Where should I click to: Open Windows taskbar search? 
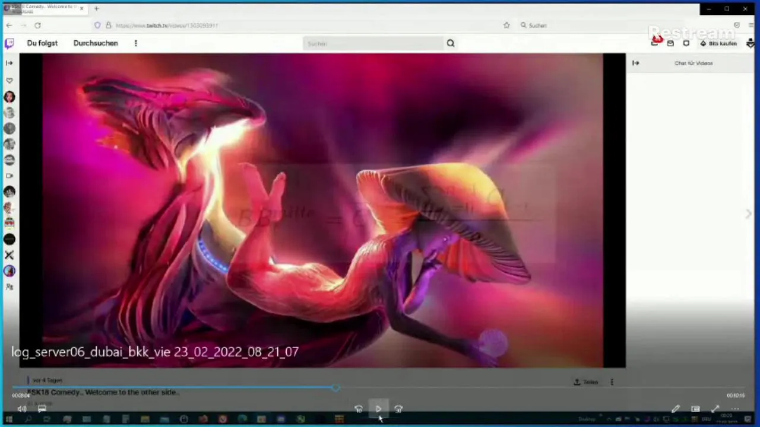coord(28,419)
